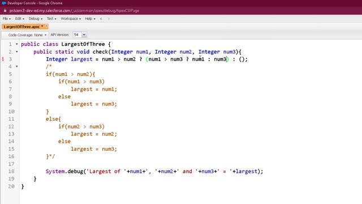Click 'if(num1 > num2){' on line 5
Image resolution: width=362 pixels, height=204 pixels.
point(70,74)
